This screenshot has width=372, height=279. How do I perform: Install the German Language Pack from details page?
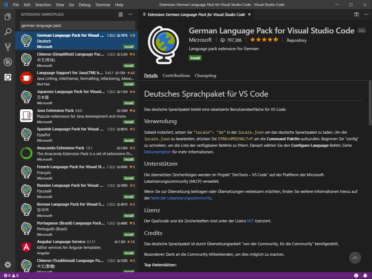[195, 58]
